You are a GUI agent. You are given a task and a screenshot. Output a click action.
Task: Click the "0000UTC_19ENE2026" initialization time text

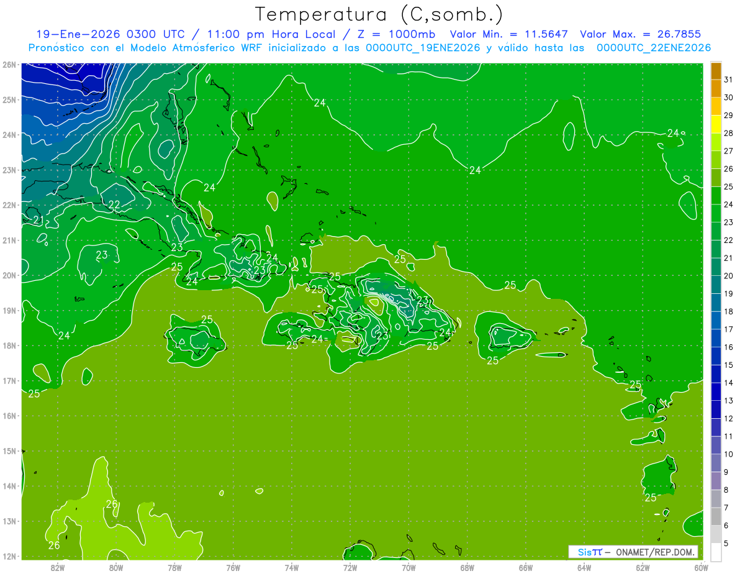click(x=423, y=48)
